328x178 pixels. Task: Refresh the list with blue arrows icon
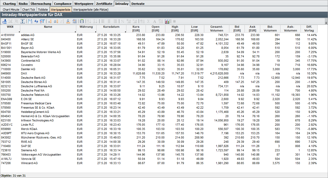tap(36, 21)
